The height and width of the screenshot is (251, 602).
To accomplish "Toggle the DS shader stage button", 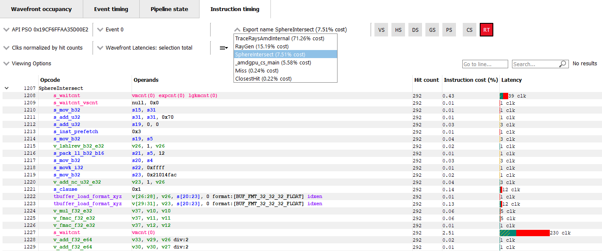I will (x=415, y=30).
